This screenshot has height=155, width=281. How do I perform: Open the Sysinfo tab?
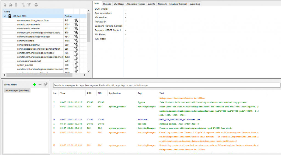pyautogui.click(x=151, y=4)
